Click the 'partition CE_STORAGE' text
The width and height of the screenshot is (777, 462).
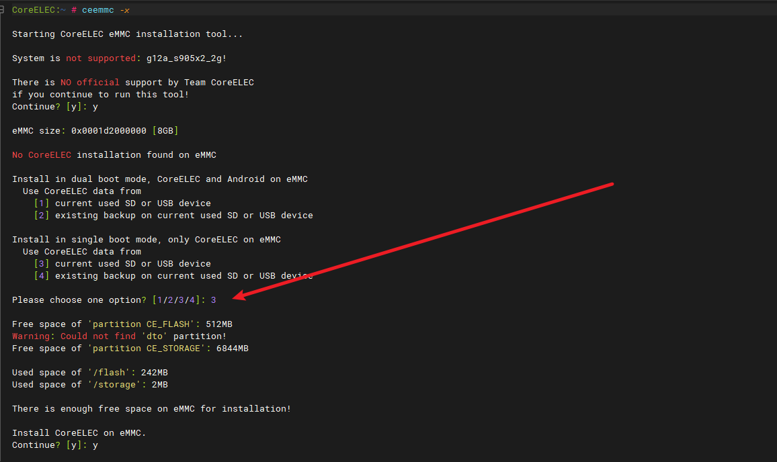pyautogui.click(x=149, y=349)
